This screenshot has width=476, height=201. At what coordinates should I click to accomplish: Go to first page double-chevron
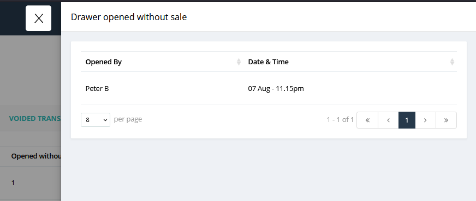coord(367,120)
